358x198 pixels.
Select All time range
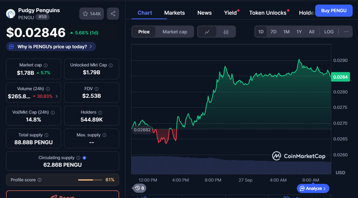(x=312, y=32)
